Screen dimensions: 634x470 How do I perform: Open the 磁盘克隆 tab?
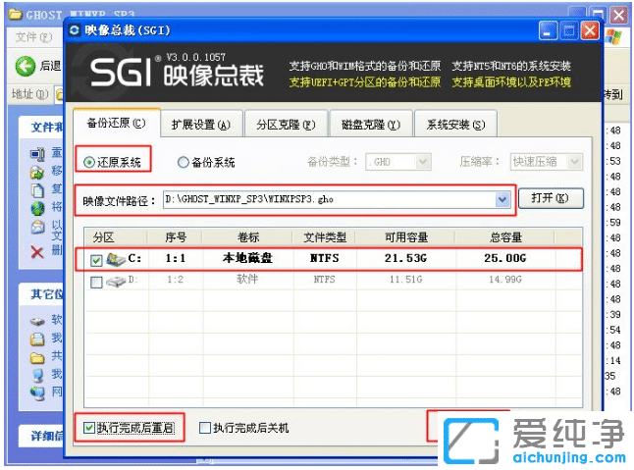coord(371,125)
